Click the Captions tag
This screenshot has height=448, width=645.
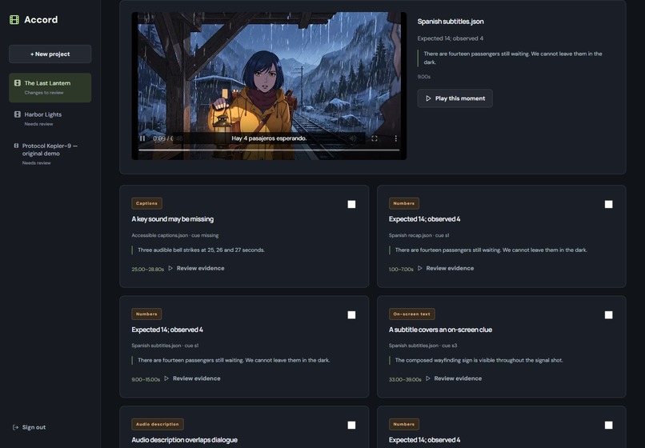147,203
